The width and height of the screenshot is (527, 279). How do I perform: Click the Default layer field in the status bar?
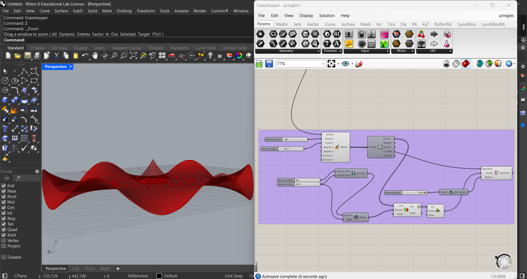click(170, 276)
